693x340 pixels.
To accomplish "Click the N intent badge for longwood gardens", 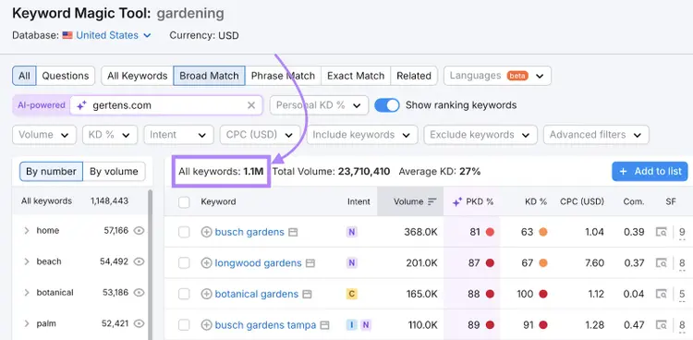I will (351, 263).
